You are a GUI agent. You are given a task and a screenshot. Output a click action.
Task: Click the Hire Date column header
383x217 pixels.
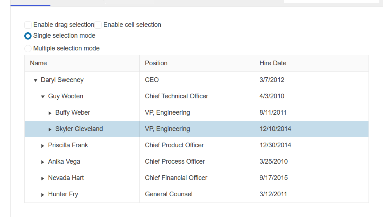coord(273,63)
